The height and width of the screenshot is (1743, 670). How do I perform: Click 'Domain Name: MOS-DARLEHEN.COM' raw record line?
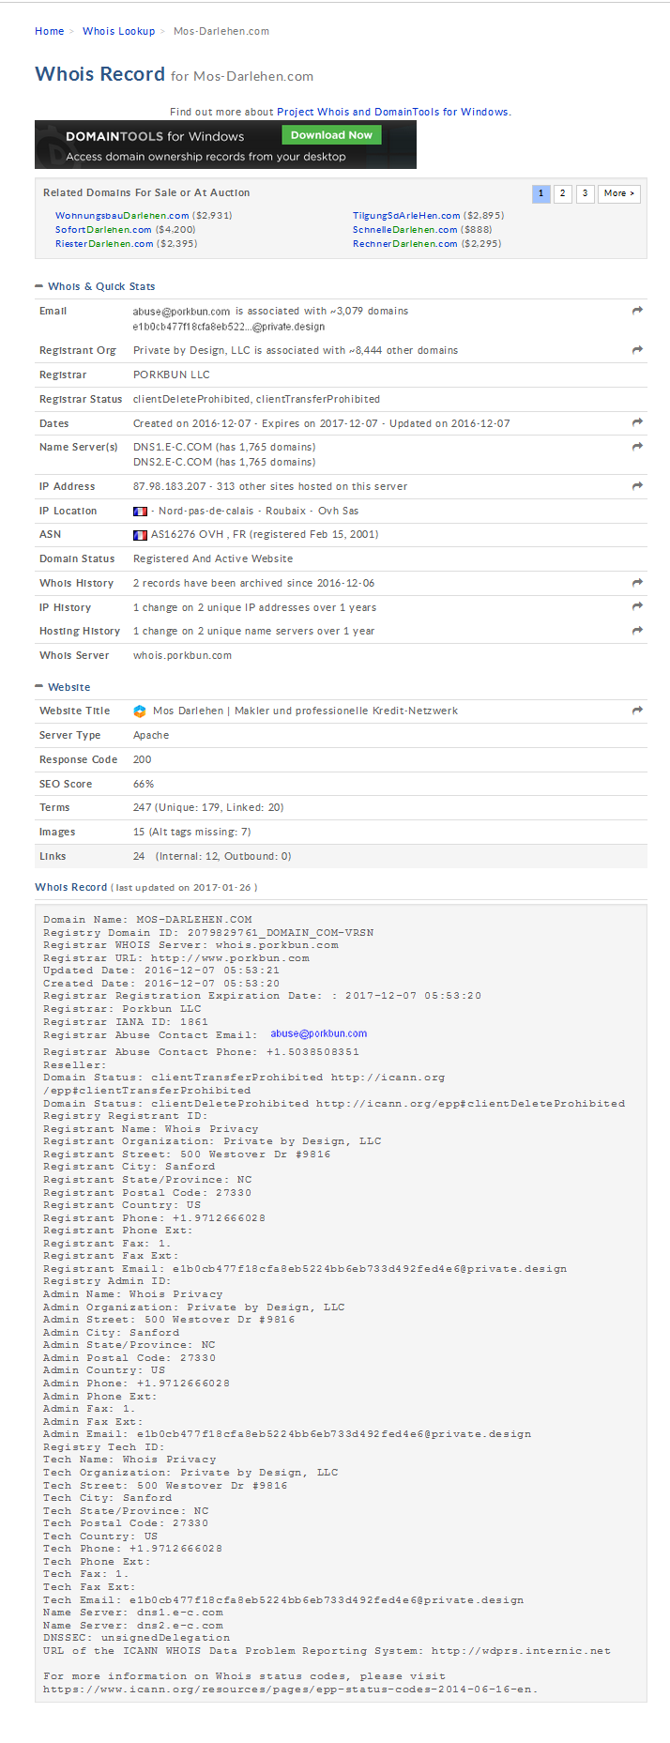[x=147, y=920]
